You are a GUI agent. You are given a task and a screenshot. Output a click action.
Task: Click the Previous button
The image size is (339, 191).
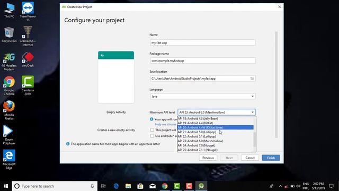tap(208, 158)
